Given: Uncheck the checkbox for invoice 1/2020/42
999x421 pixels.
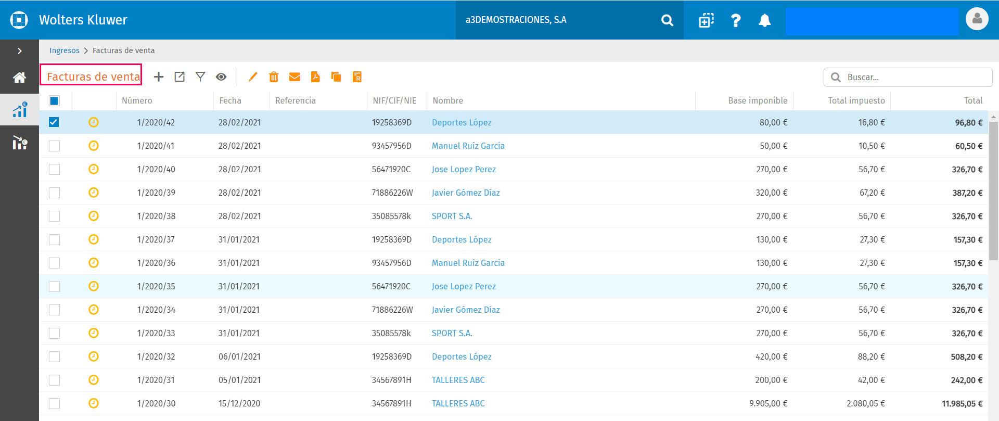Looking at the screenshot, I should [x=54, y=122].
